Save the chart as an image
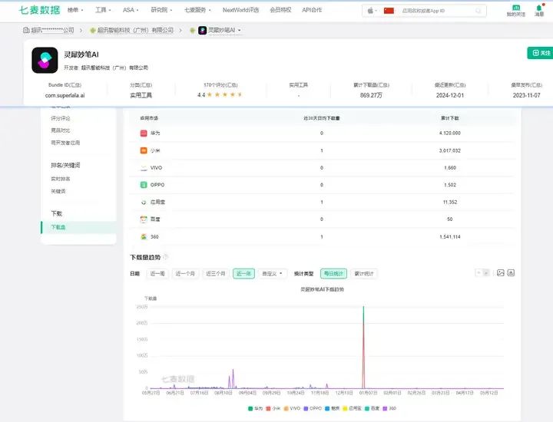Viewport: 553px width, 422px height. 500,272
